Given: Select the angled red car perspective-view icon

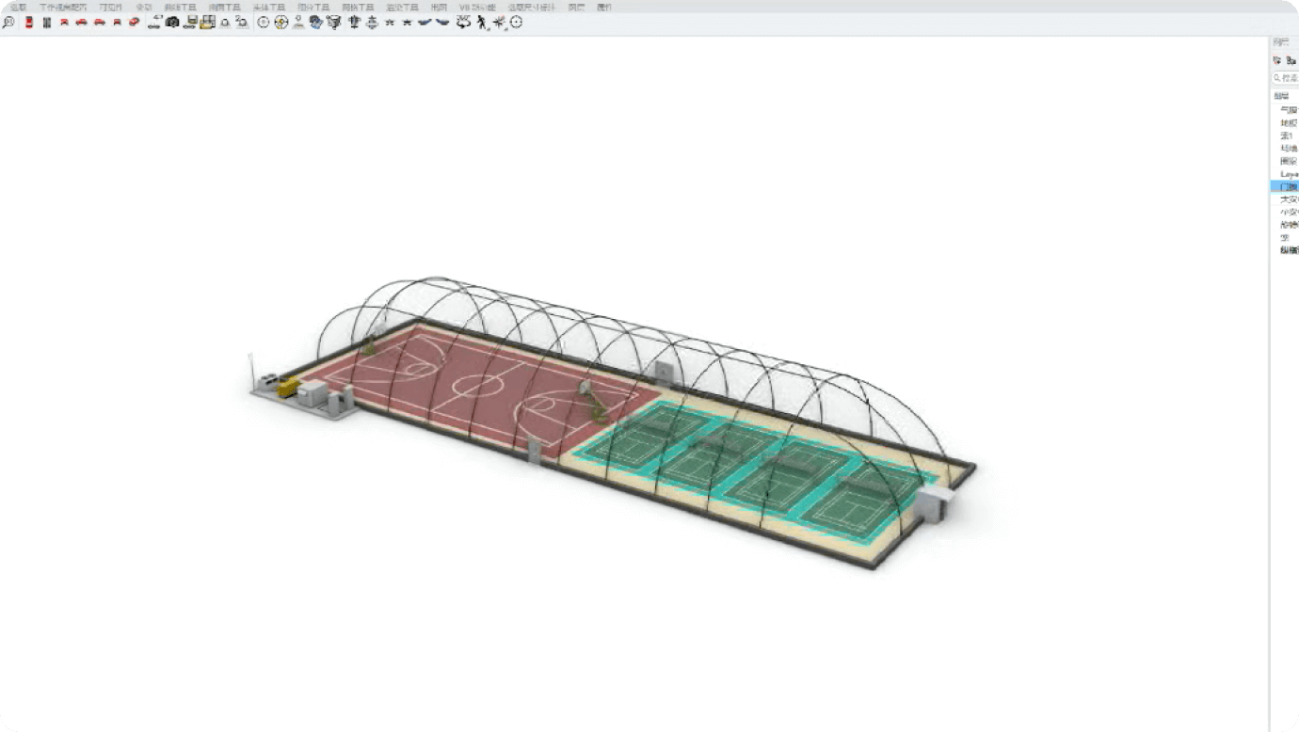Looking at the screenshot, I should 134,22.
